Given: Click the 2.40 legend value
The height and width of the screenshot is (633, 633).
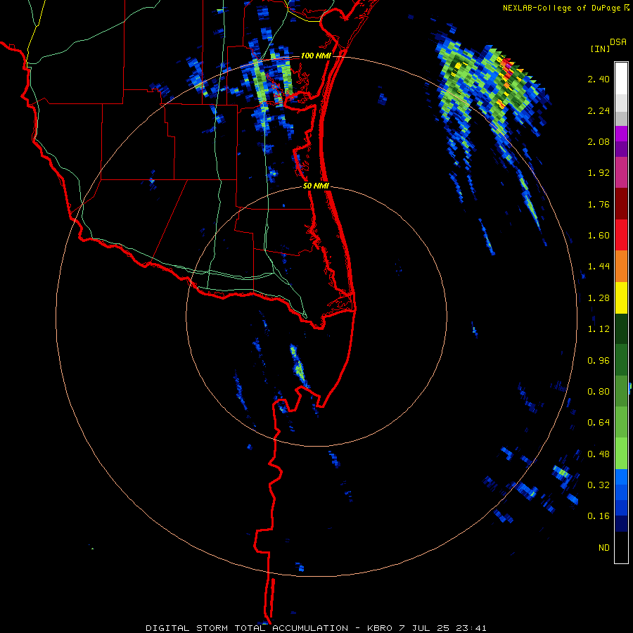Looking at the screenshot, I should point(599,79).
